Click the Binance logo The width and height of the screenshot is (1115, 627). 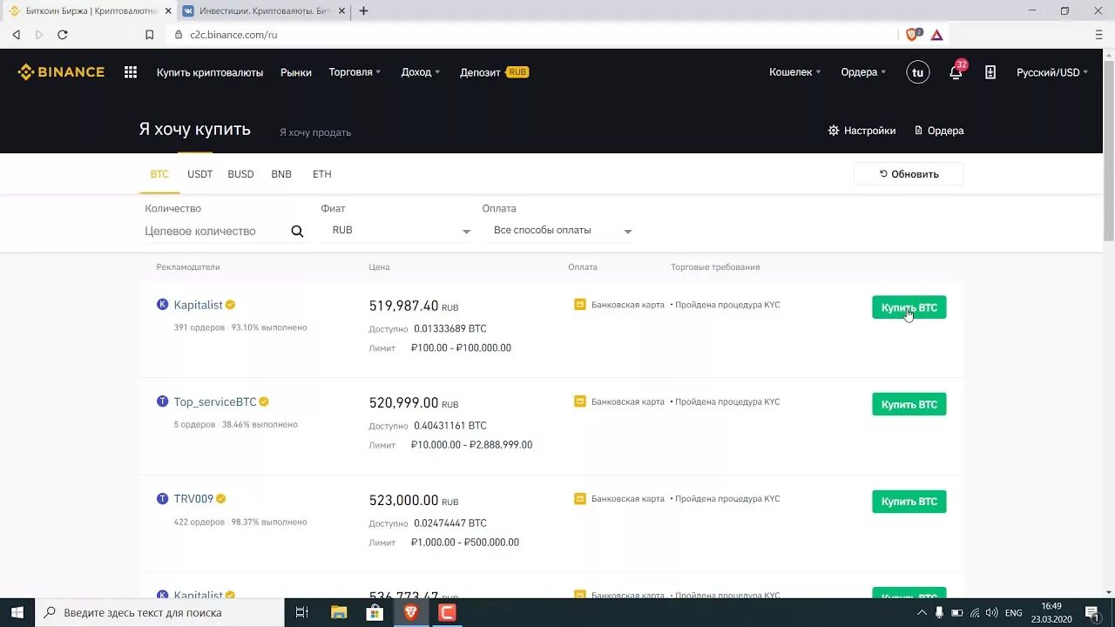pyautogui.click(x=61, y=72)
